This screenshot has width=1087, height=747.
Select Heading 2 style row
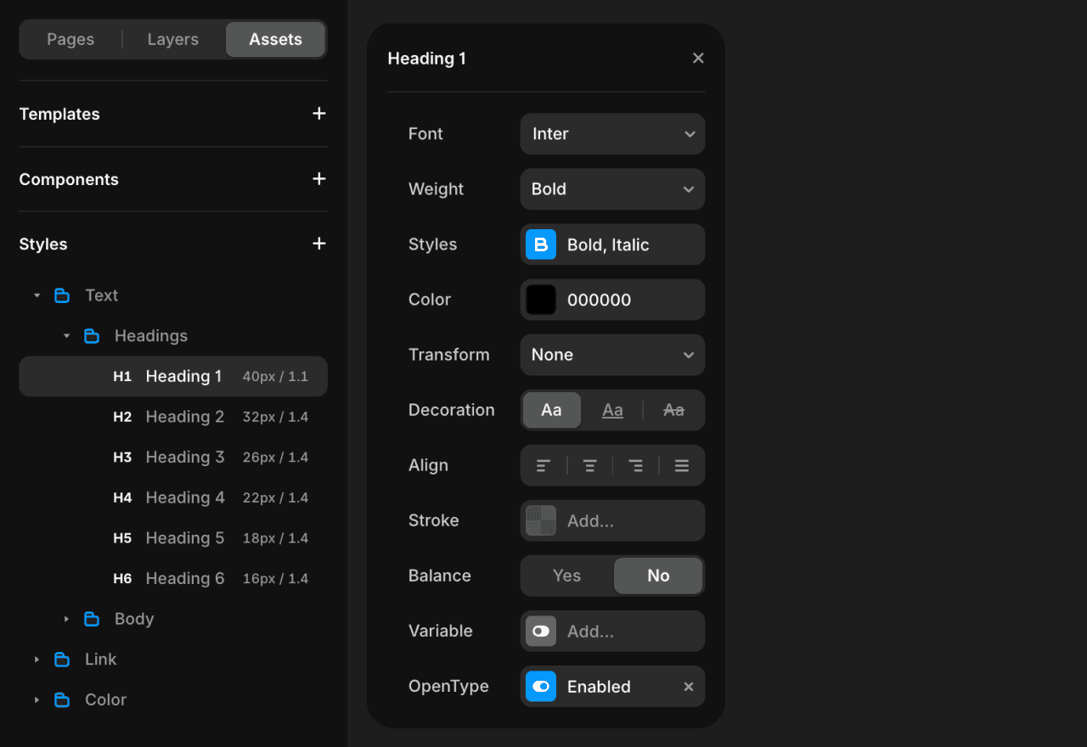point(173,417)
